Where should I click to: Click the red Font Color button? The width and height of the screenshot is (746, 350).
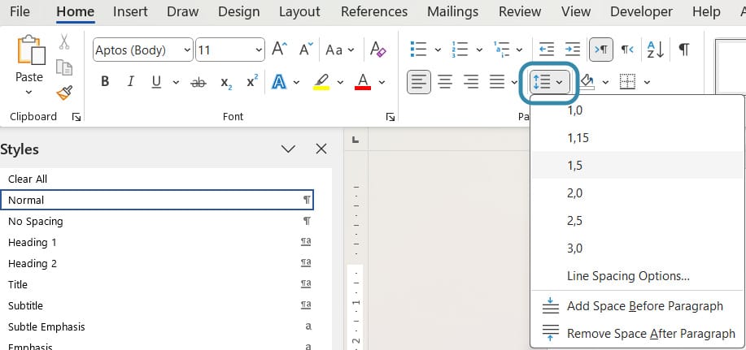pos(362,82)
